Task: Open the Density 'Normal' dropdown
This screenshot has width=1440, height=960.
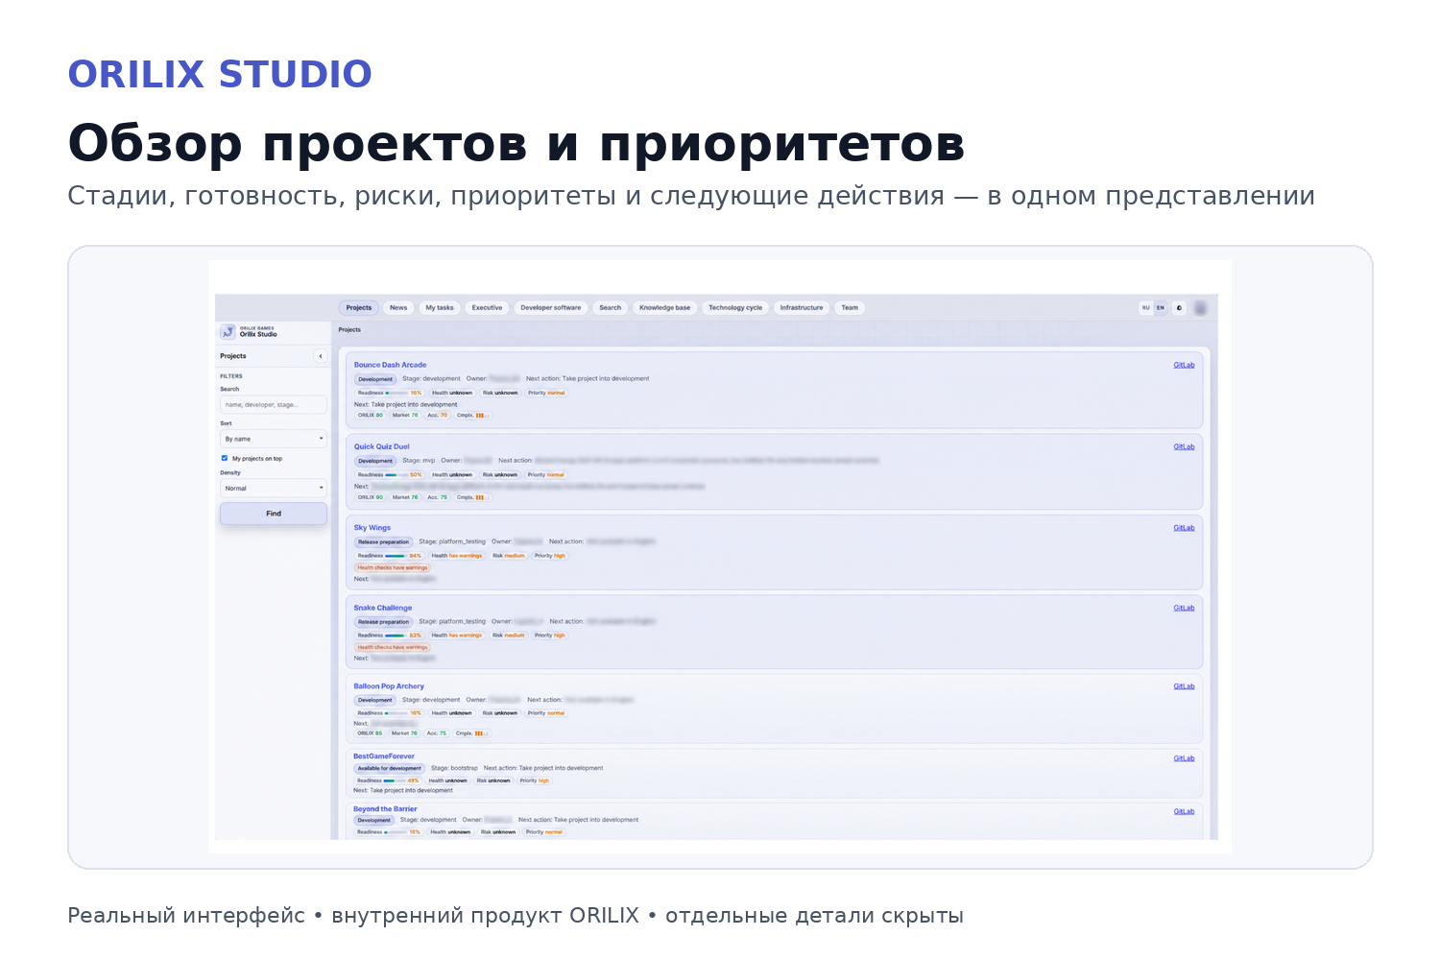Action: coord(274,489)
